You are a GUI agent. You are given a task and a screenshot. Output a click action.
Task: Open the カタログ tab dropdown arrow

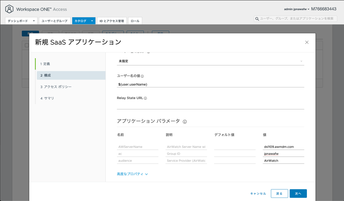pos(92,21)
